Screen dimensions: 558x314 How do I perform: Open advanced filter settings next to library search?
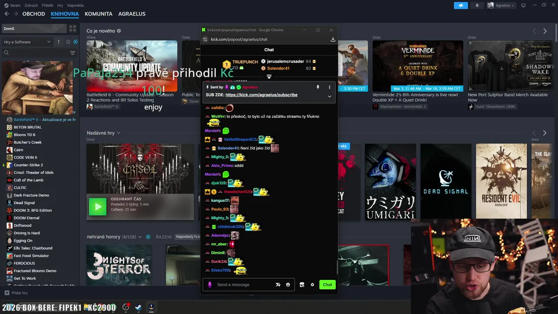[x=72, y=53]
